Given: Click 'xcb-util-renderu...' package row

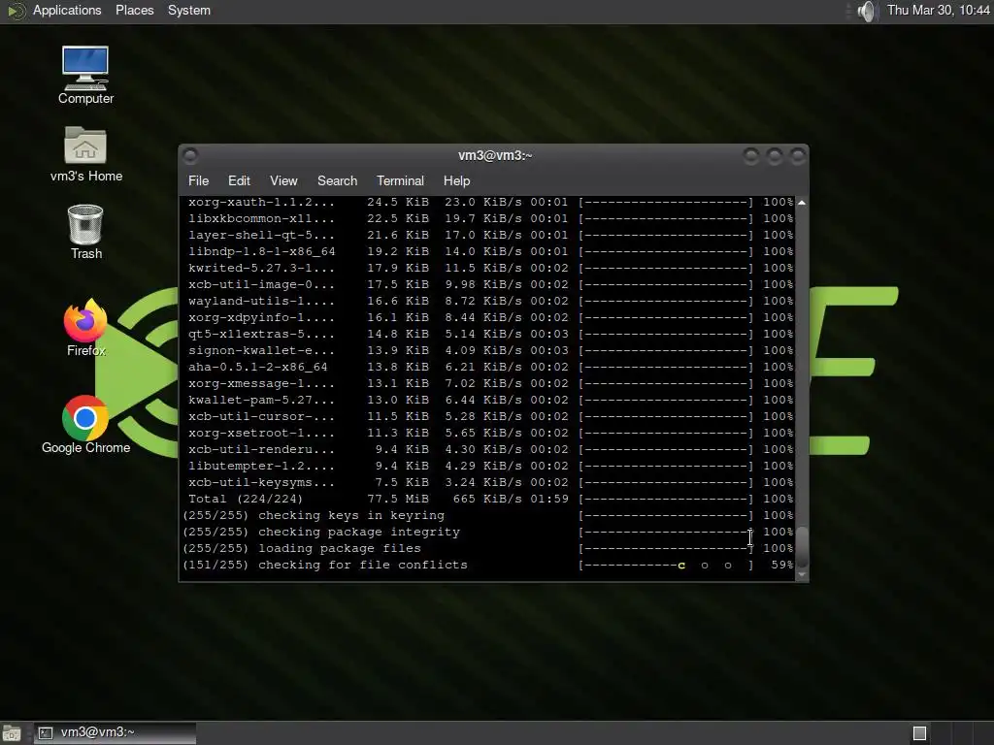Looking at the screenshot, I should click(x=488, y=449).
